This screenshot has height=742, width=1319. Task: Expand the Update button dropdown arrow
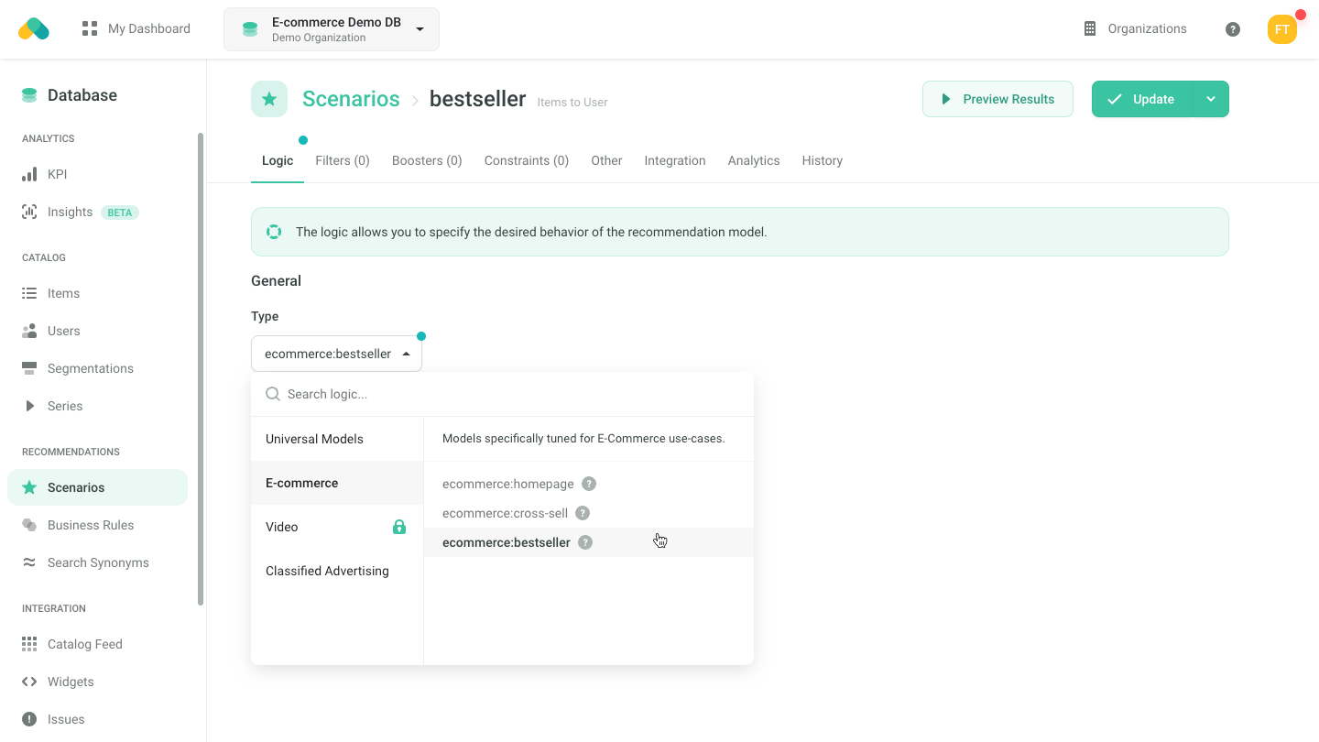(x=1211, y=99)
